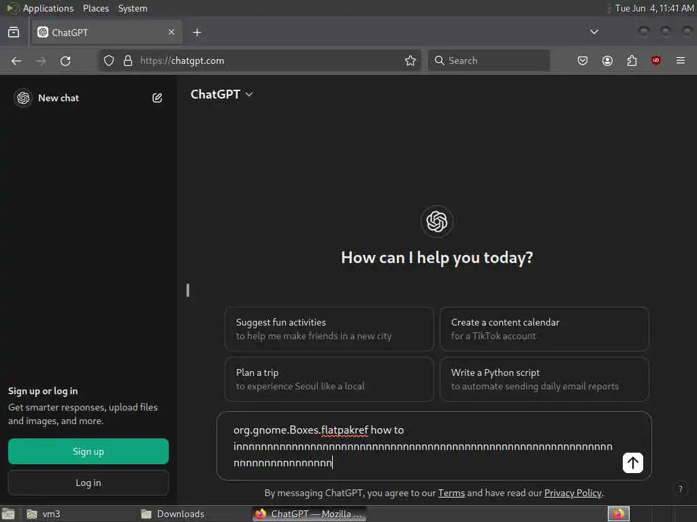Click the Sign up button

point(88,451)
